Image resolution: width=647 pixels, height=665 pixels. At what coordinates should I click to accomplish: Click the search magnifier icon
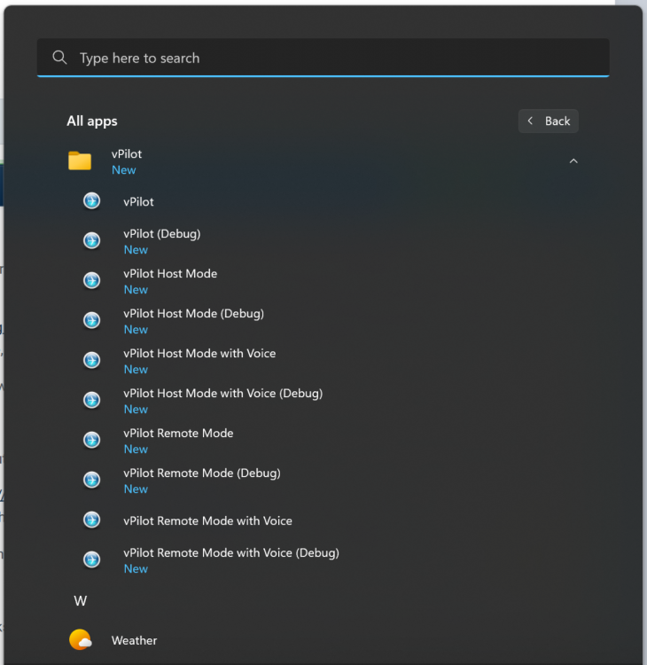coord(60,58)
